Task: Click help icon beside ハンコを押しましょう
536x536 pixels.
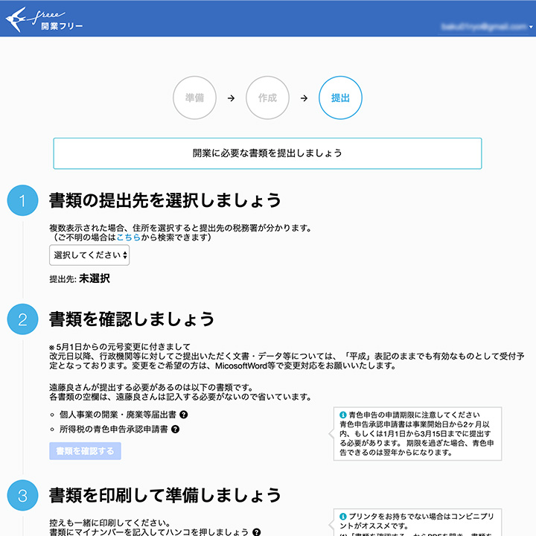Action: [x=256, y=532]
